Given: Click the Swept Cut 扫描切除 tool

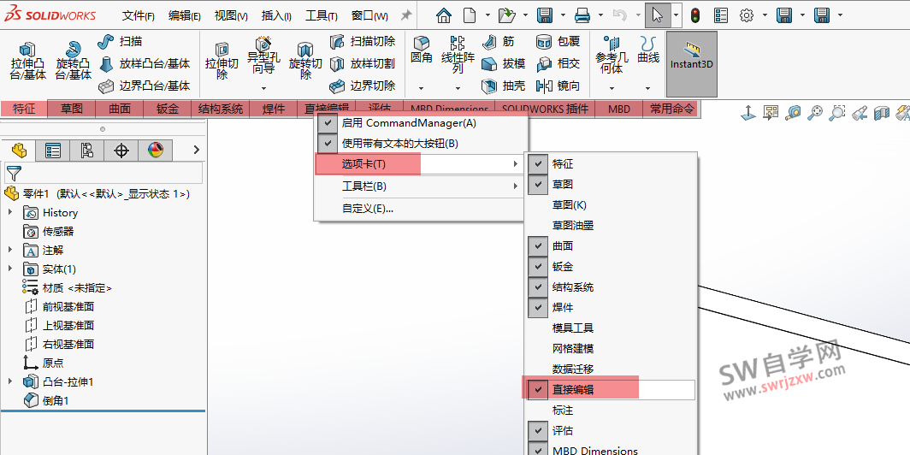Looking at the screenshot, I should tap(363, 42).
